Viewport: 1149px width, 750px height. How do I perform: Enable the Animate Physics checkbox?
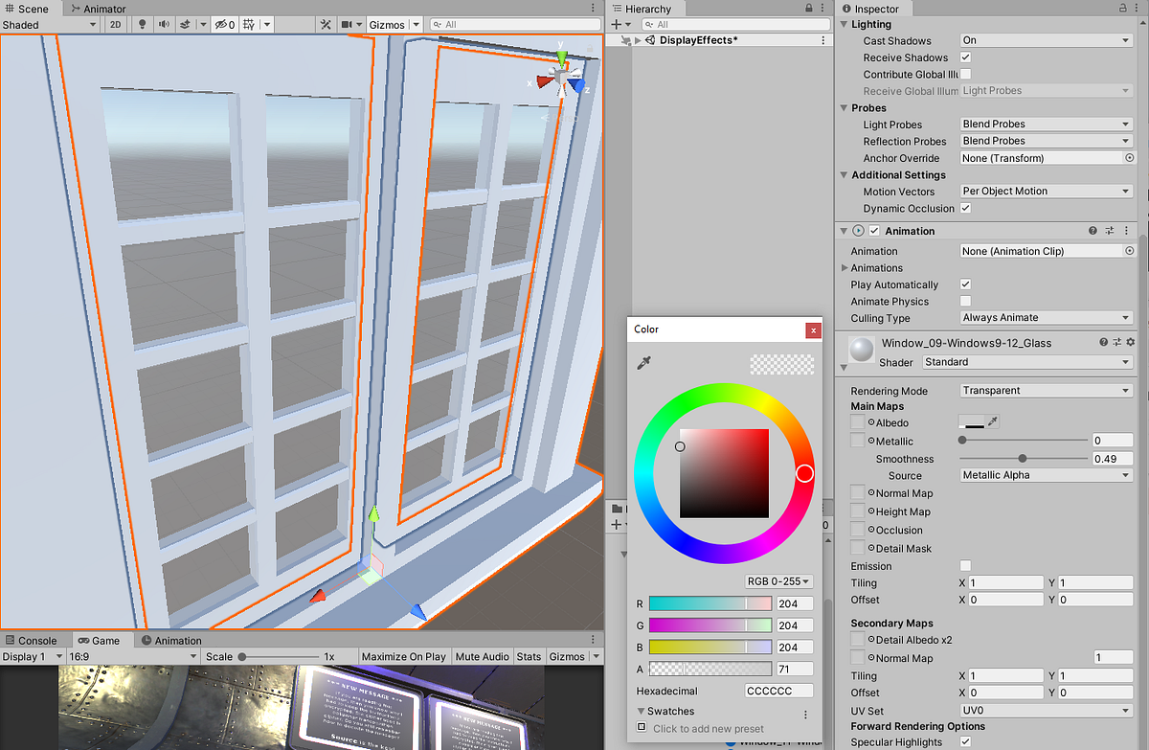(x=965, y=301)
